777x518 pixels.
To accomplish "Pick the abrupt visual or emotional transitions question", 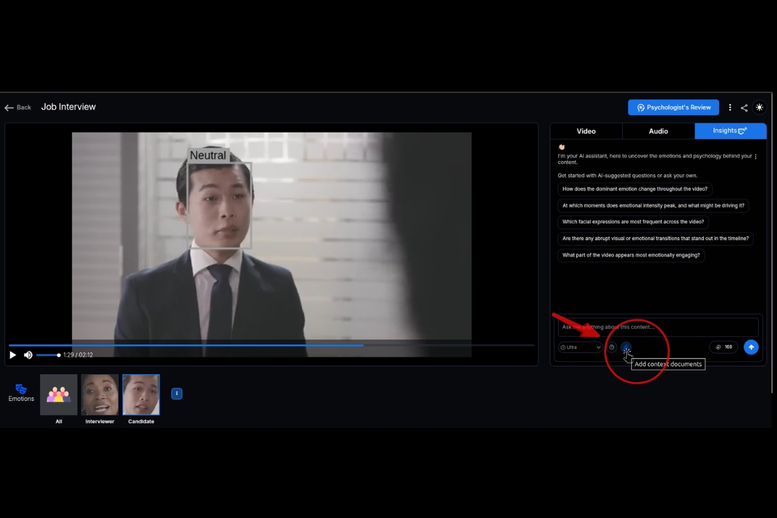I will (x=655, y=238).
